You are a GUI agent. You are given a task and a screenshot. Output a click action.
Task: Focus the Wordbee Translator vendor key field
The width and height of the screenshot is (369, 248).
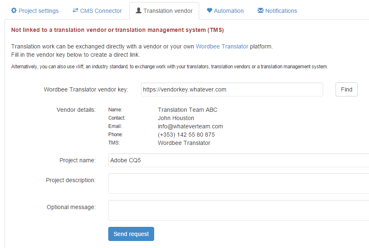(x=231, y=89)
